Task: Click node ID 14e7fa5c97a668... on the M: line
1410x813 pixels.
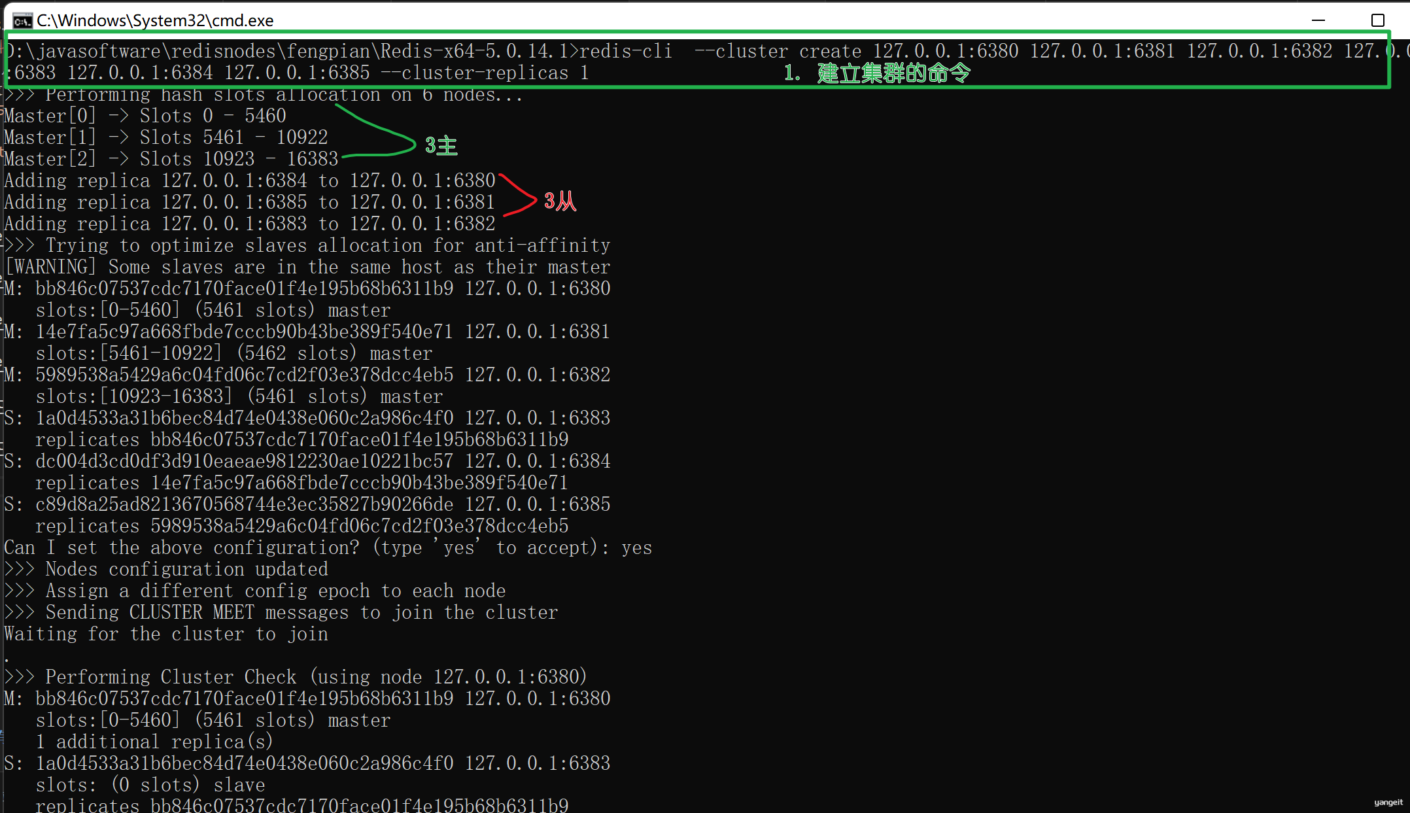Action: (245, 332)
